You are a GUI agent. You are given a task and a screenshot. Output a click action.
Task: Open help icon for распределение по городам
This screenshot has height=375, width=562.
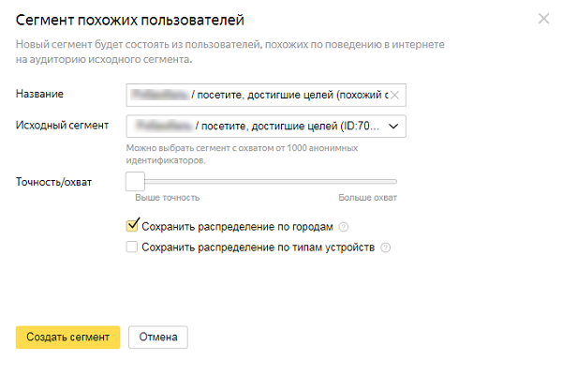(x=344, y=226)
